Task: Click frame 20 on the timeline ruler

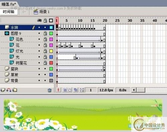Action: 105,20
